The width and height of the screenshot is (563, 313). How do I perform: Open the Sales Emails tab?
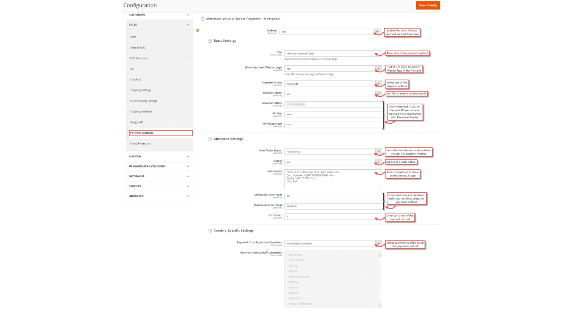click(137, 48)
